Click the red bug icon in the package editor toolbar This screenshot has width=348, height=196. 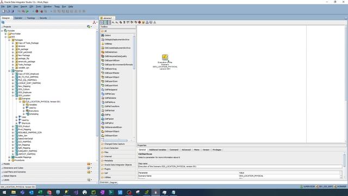[139, 22]
